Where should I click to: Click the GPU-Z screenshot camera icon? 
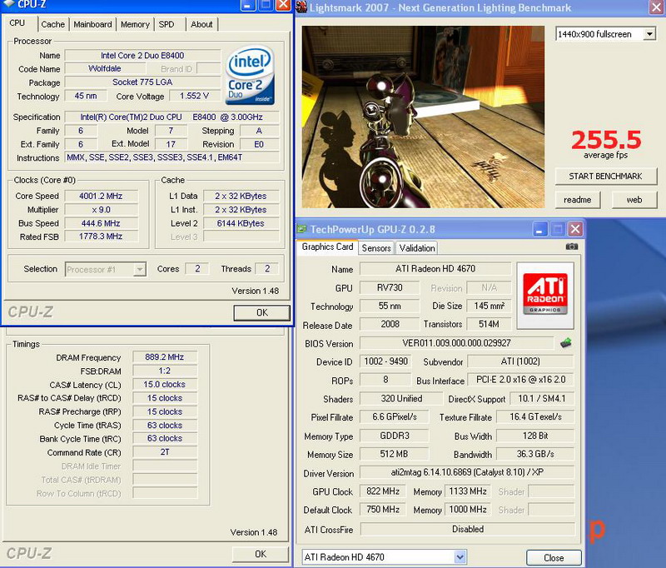[x=571, y=247]
